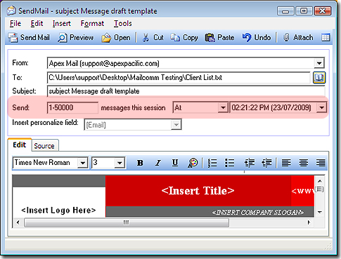Click the Send Mail toolbar icon
341x259 pixels.
(13, 38)
